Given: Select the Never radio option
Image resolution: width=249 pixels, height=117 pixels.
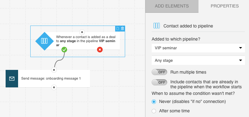Looking at the screenshot, I should (x=154, y=102).
